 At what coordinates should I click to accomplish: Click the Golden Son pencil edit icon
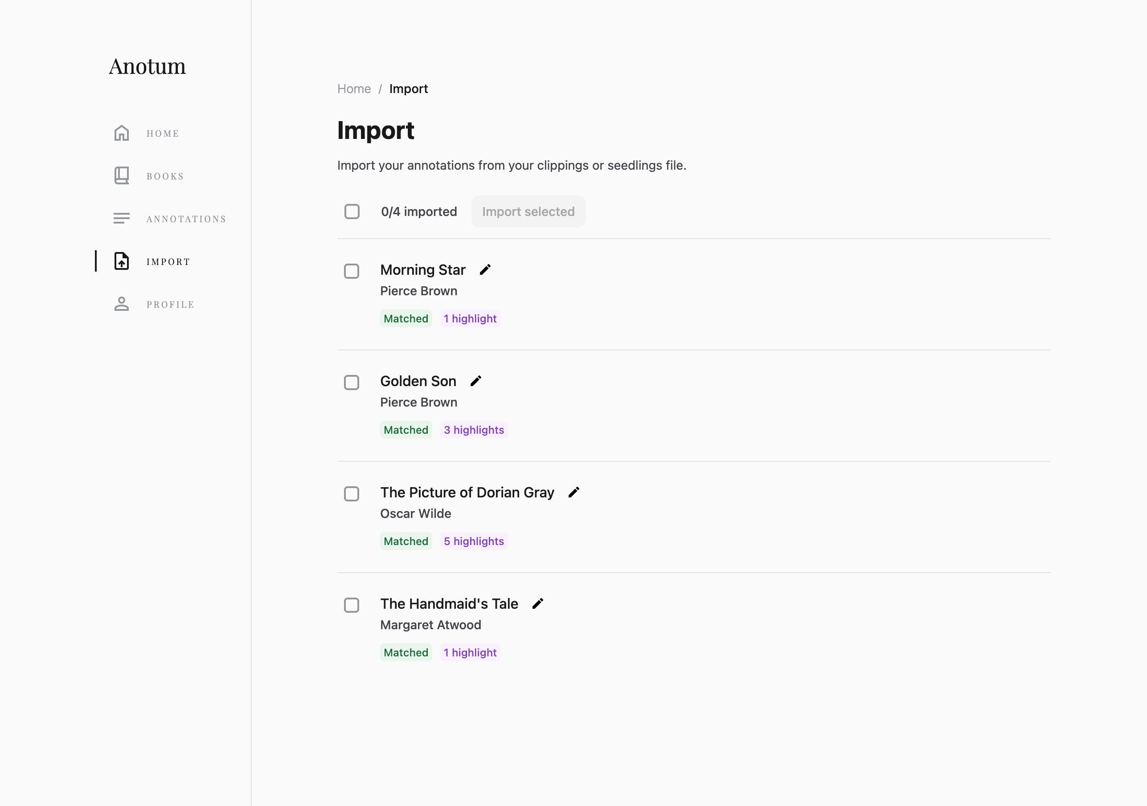(x=475, y=381)
